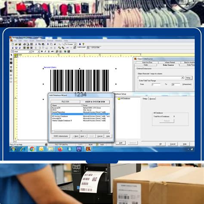Open the font size dropdown
Screen dimensions: 204x204
pyautogui.click(x=38, y=52)
